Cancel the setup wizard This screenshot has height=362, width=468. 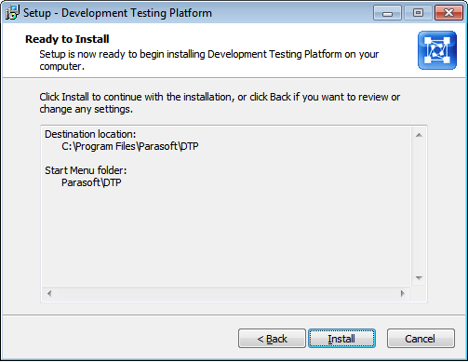[x=421, y=339]
